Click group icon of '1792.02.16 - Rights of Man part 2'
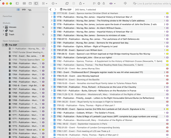The width and height of the screenshot is (171, 138). 55,135
